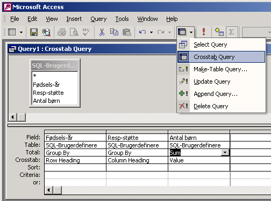This screenshot has width=271, height=201.
Task: Click the Paste clipboard icon
Action: click(127, 32)
